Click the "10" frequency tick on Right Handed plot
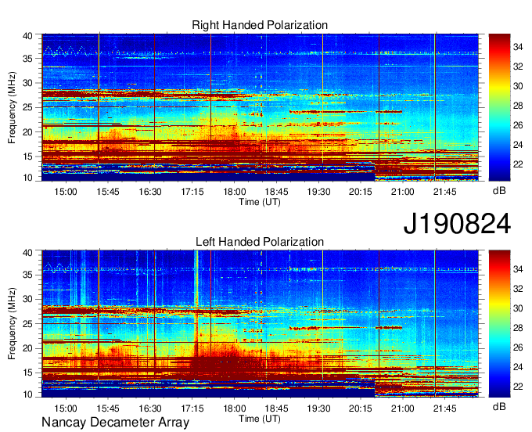Image resolution: width=532 pixels, height=432 pixels. coord(27,178)
